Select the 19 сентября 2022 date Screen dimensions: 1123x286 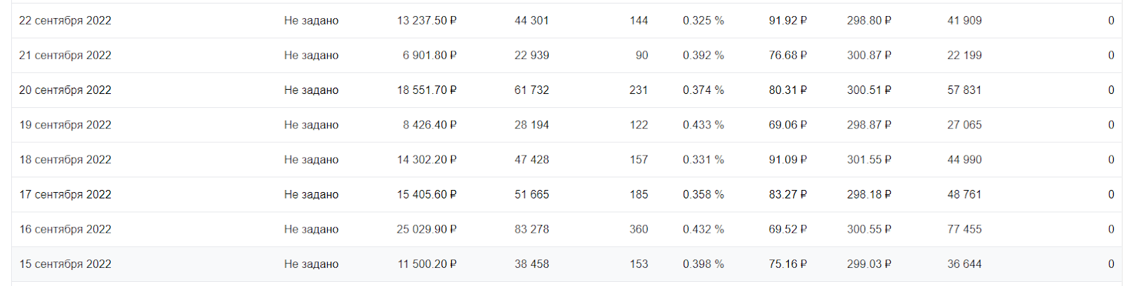(65, 125)
